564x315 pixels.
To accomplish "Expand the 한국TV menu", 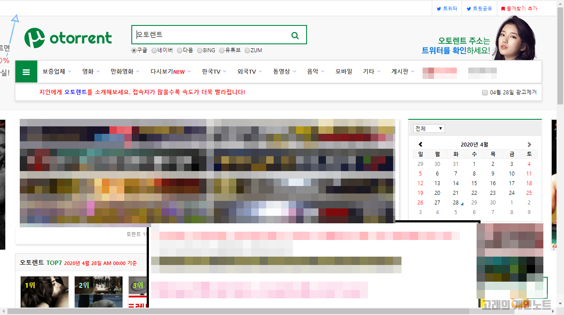I will (x=214, y=72).
